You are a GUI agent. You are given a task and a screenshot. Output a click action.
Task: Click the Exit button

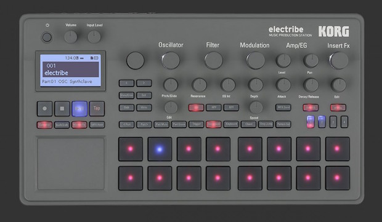click(144, 95)
